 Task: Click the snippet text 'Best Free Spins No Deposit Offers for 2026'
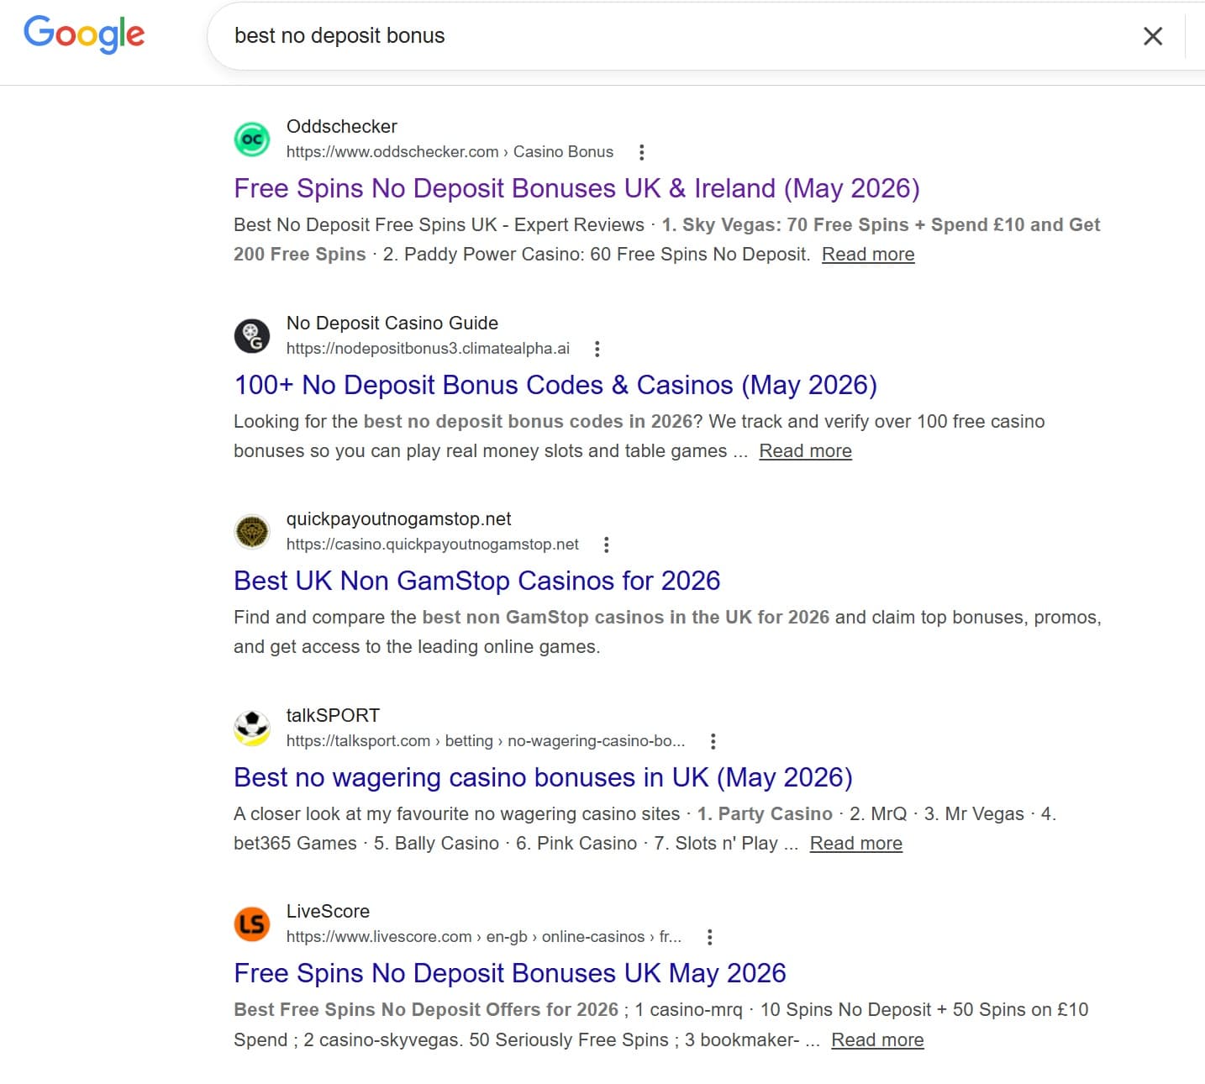[426, 1010]
